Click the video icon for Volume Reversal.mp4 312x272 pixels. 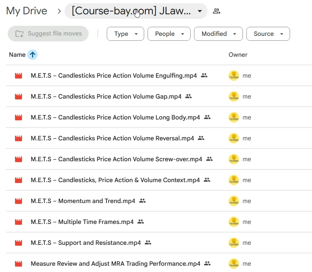[18, 138]
